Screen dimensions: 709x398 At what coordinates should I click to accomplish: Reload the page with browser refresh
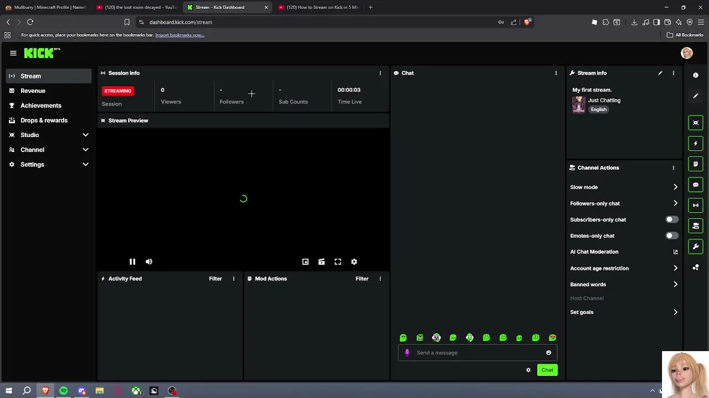pyautogui.click(x=30, y=22)
